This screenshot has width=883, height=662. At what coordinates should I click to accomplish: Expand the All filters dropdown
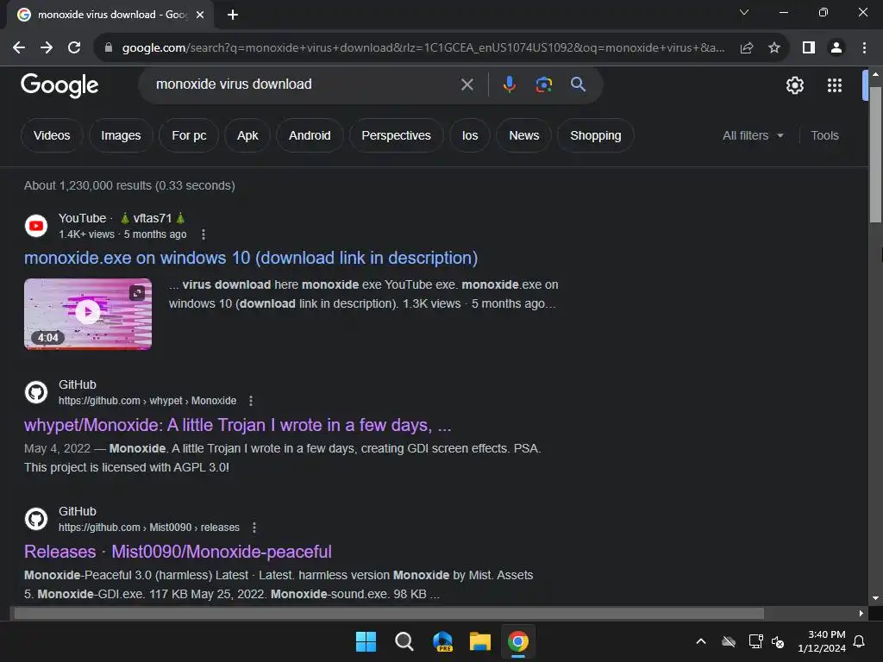[x=753, y=135]
